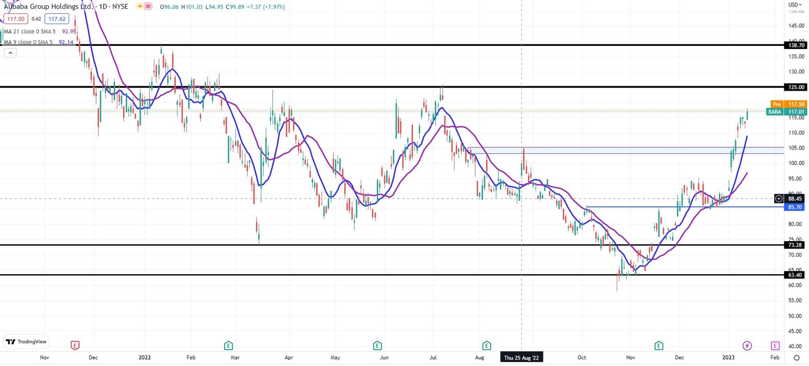
Task: Click the green earnings marker near mid-November
Action: click(659, 345)
